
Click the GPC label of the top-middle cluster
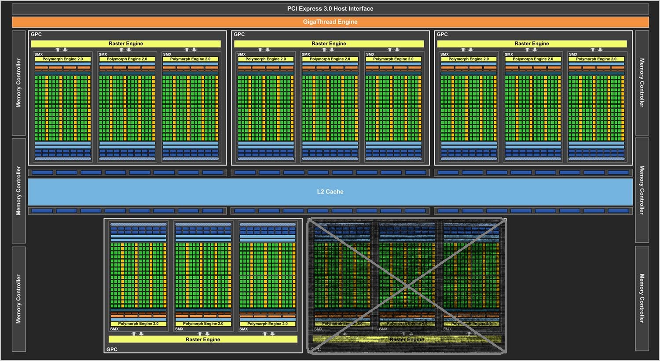[x=239, y=34]
